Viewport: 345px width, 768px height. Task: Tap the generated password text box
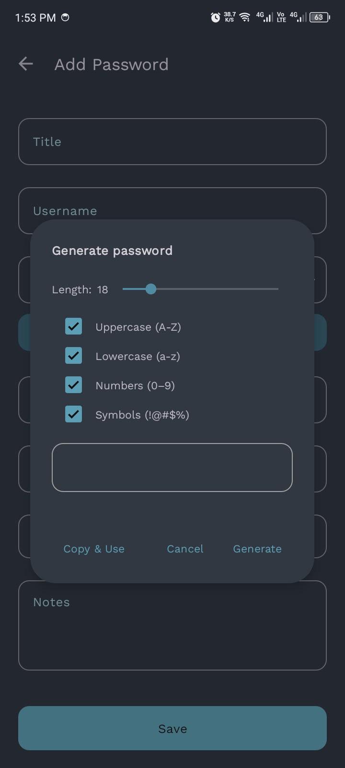pyautogui.click(x=172, y=468)
